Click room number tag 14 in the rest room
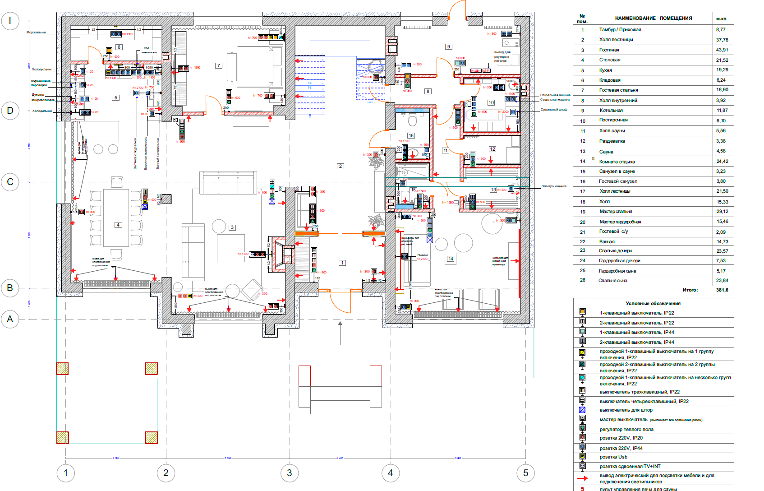Screen dimensions: 764x491 pos(451,259)
